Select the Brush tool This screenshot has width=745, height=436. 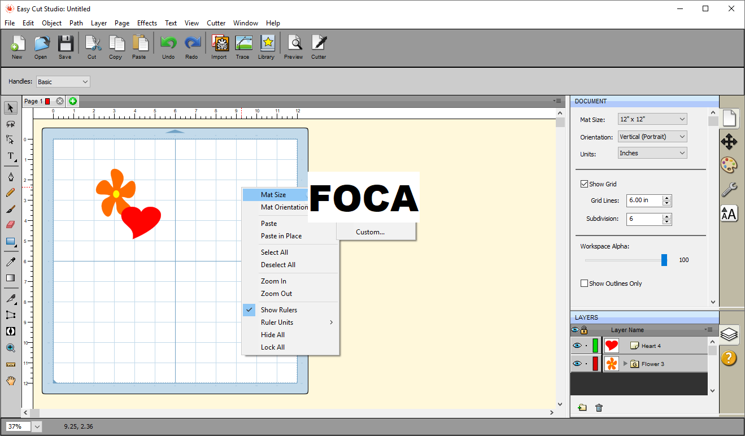(11, 209)
